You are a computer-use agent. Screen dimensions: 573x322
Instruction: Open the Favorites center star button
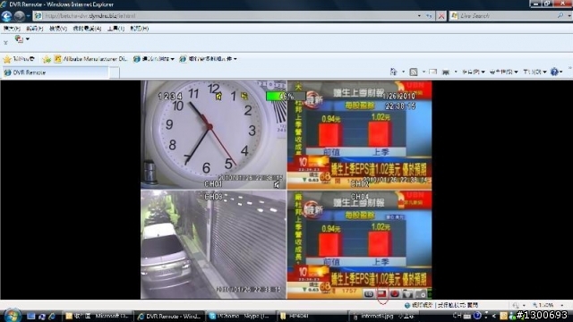[19, 59]
